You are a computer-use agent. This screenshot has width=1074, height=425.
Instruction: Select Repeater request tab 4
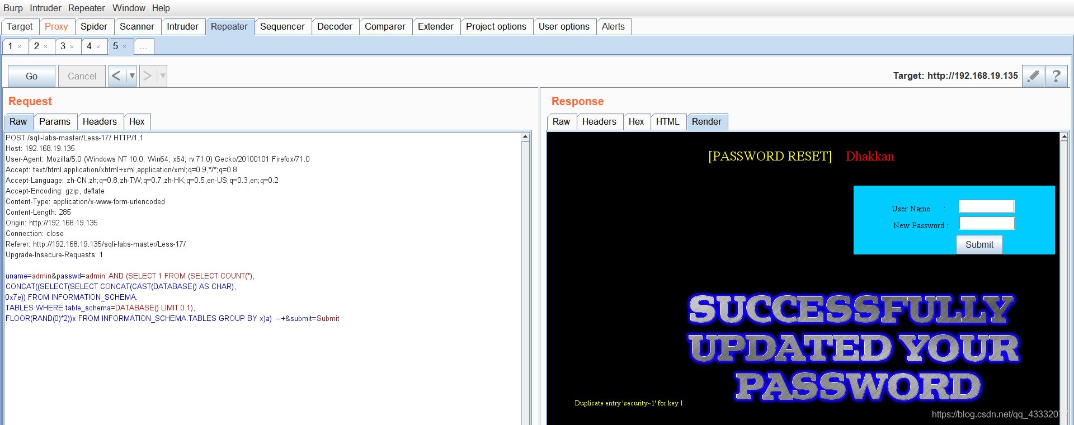tap(89, 46)
